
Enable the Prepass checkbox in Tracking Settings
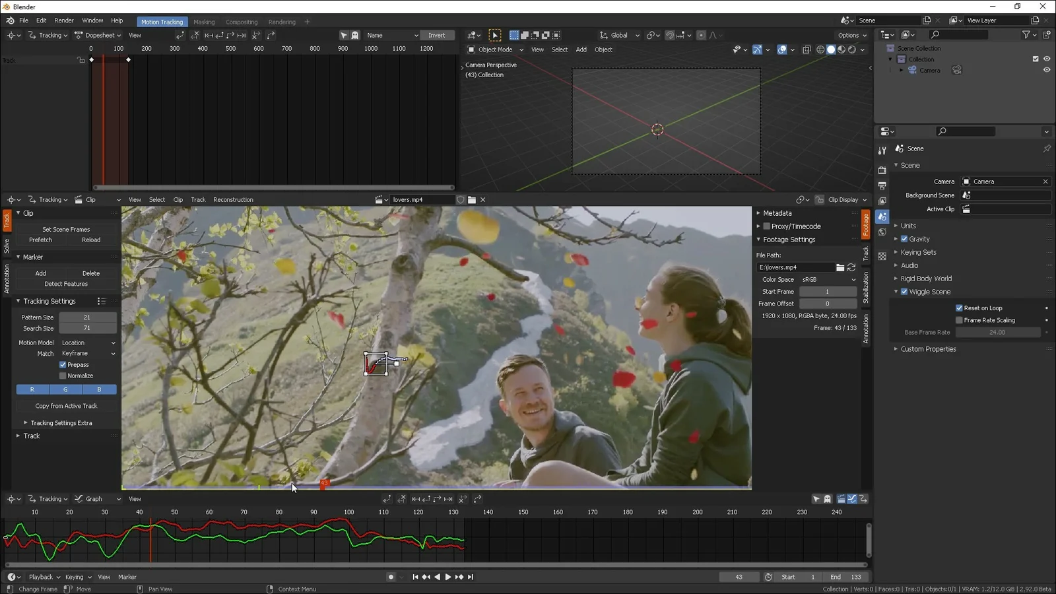pyautogui.click(x=62, y=364)
